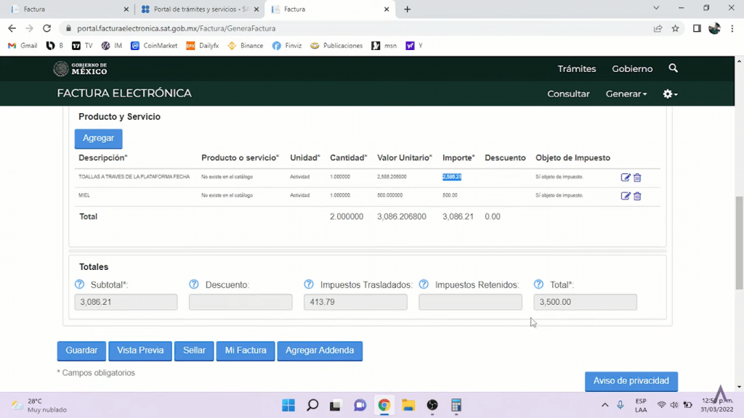Open help icon next to Total
This screenshot has height=418, width=744.
538,284
